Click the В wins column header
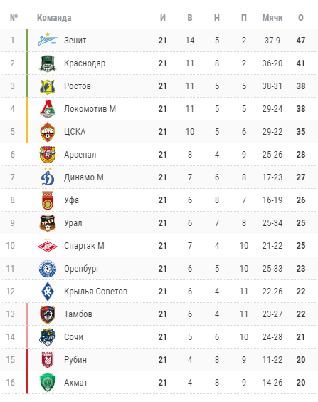318x402 pixels. [190, 18]
